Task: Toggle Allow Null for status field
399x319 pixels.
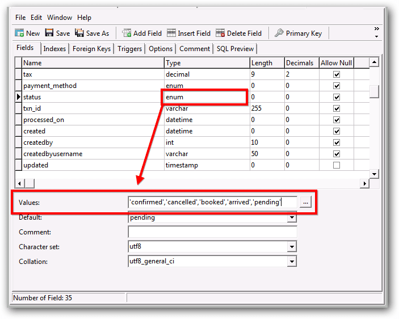Action: click(x=337, y=97)
